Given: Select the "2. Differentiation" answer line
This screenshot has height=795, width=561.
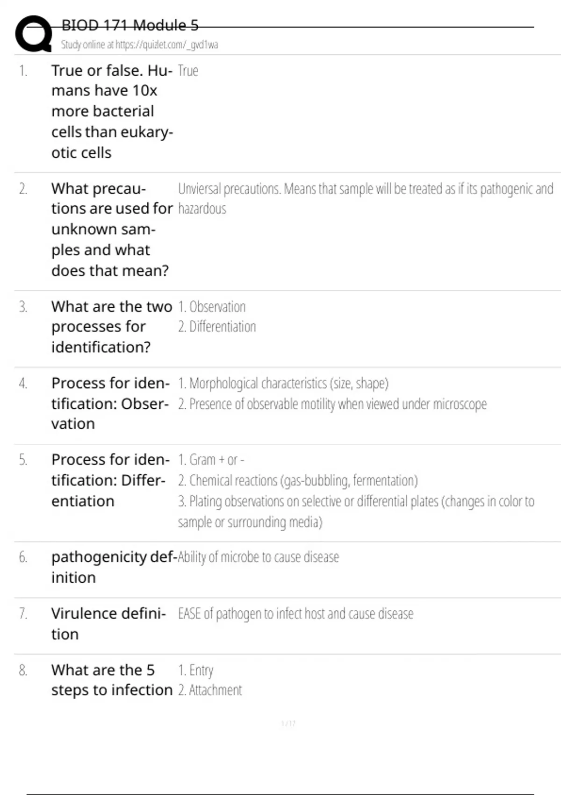Looking at the screenshot, I should pyautogui.click(x=217, y=326).
